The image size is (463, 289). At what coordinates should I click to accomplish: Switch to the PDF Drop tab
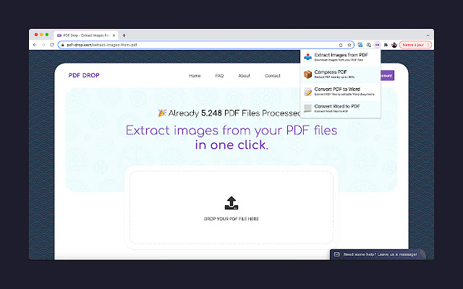point(86,35)
